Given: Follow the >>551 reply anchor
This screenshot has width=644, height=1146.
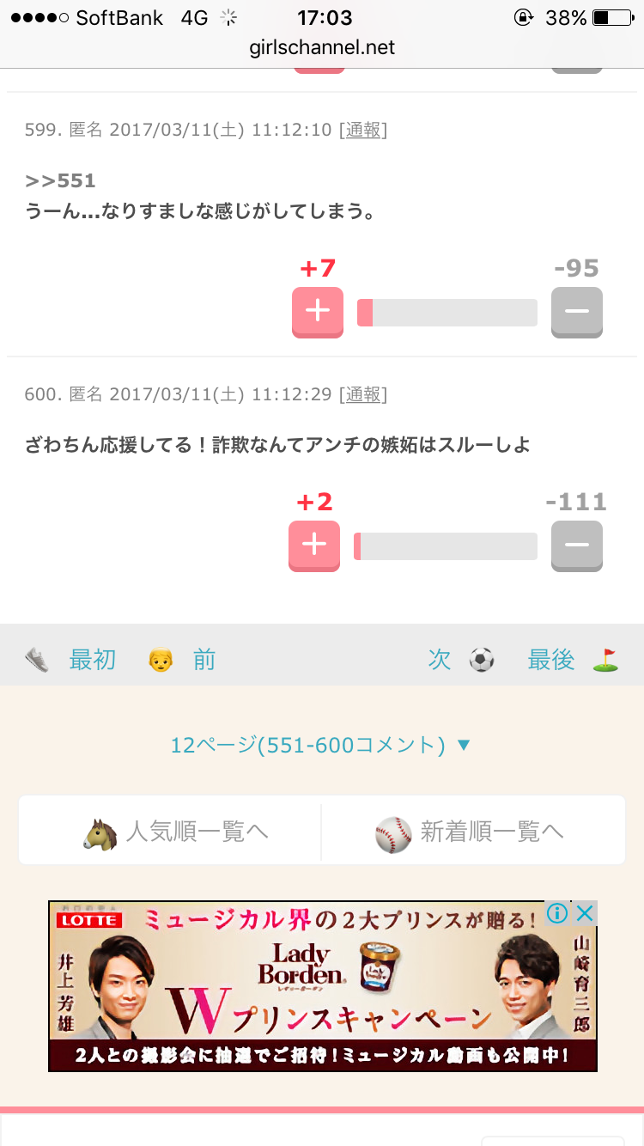Looking at the screenshot, I should [60, 180].
